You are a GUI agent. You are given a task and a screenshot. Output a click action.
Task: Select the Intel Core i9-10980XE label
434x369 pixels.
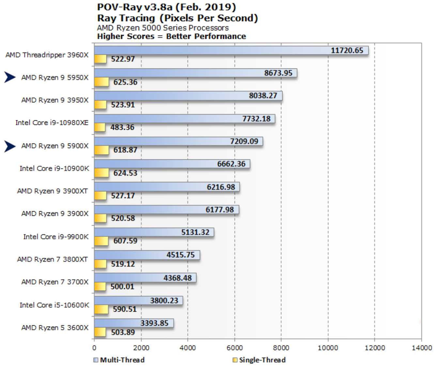[52, 123]
